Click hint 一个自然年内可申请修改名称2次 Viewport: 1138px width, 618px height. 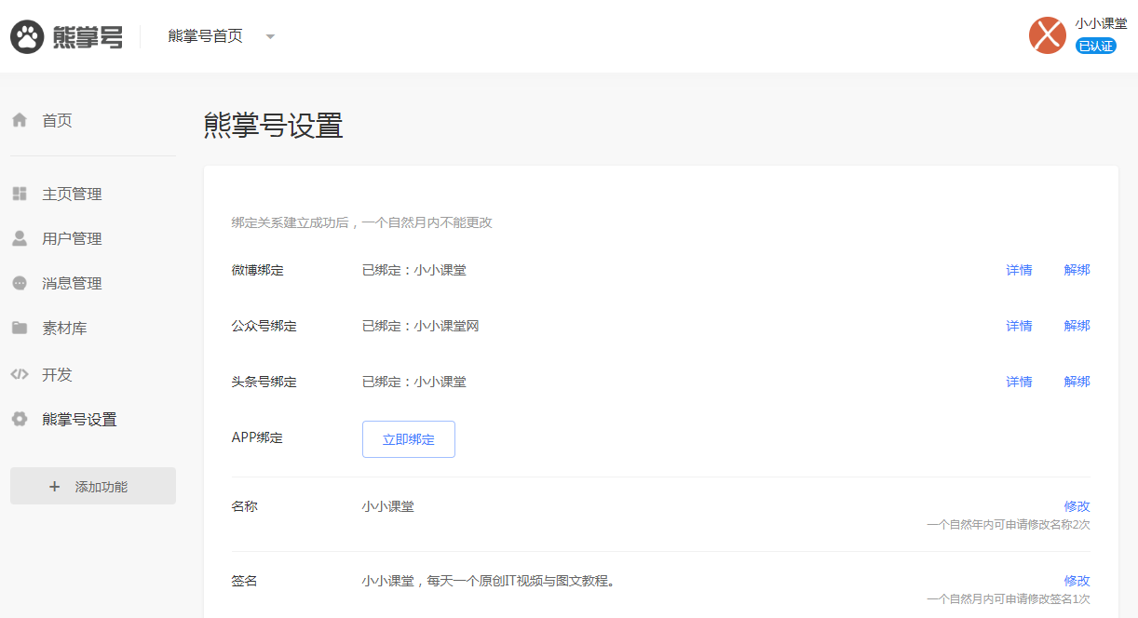point(1009,525)
